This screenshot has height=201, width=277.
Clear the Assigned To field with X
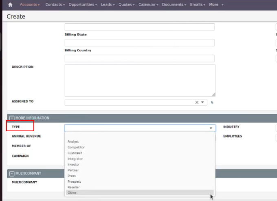point(197,102)
